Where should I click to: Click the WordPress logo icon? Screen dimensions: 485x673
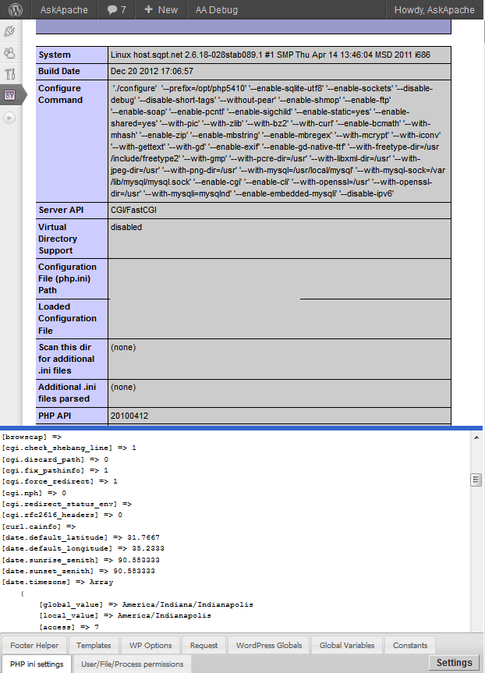(x=16, y=10)
